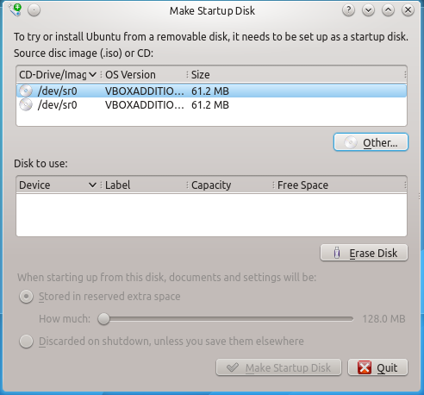Open the window menu icon in the title bar

[16, 10]
